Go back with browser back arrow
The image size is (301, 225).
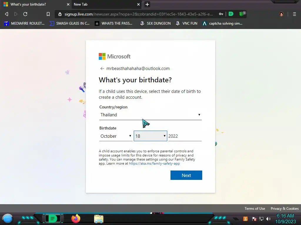tap(6, 14)
